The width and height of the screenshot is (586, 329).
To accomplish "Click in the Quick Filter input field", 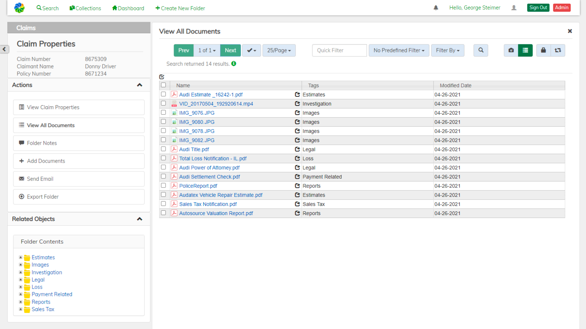I will (339, 50).
